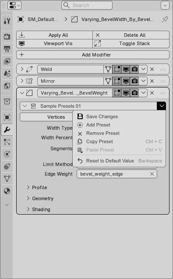Image resolution: width=173 pixels, height=279 pixels.
Task: Open the Sample Presets 01 selector
Action: point(88,106)
